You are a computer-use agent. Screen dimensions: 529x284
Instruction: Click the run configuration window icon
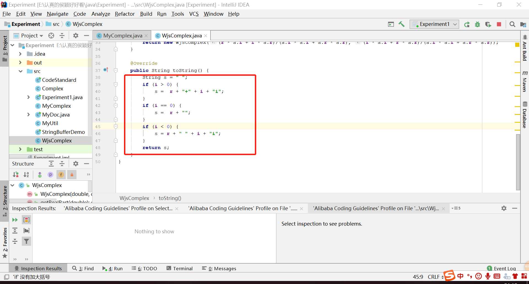point(391,24)
